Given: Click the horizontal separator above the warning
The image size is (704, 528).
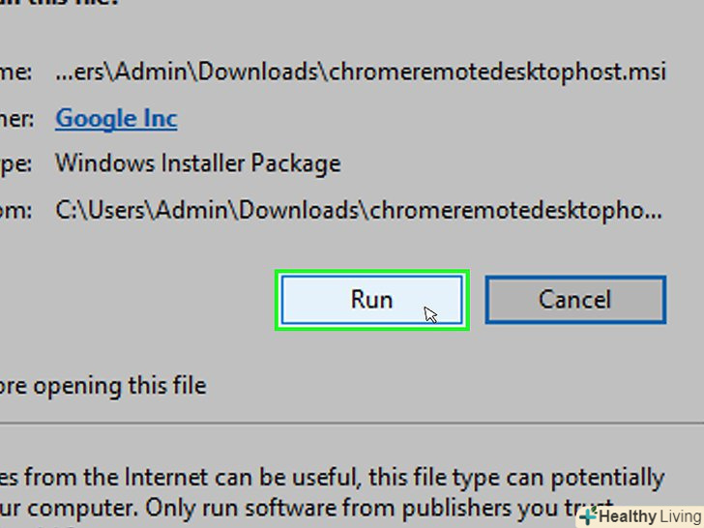Looking at the screenshot, I should (x=348, y=422).
